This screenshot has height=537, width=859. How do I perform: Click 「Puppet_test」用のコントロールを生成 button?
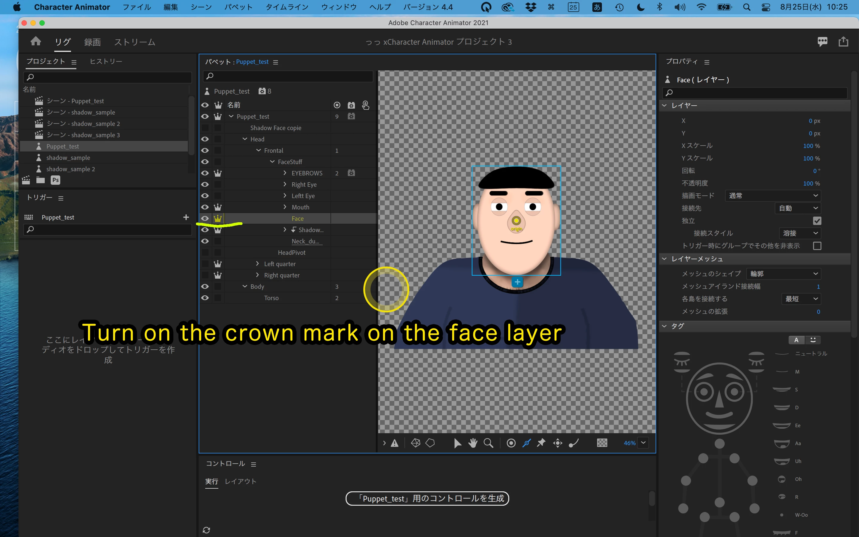(427, 498)
